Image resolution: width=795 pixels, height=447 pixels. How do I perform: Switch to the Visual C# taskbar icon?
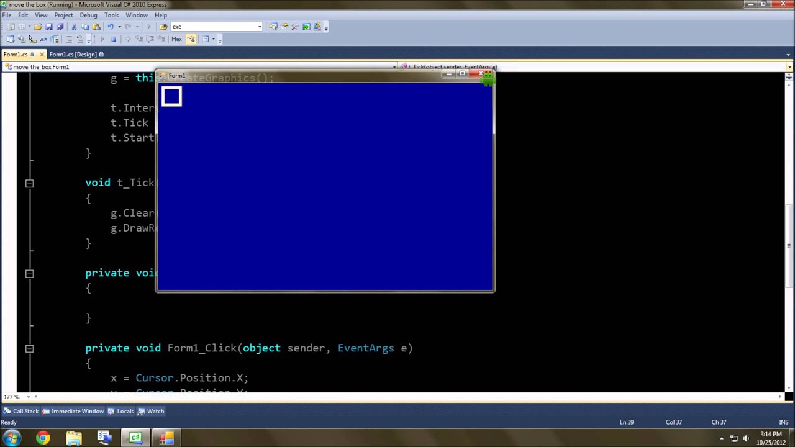135,438
